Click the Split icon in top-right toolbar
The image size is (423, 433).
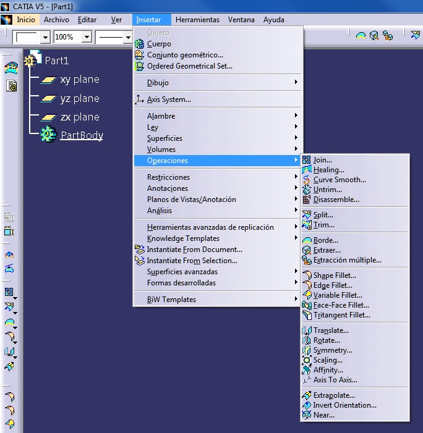tap(416, 35)
